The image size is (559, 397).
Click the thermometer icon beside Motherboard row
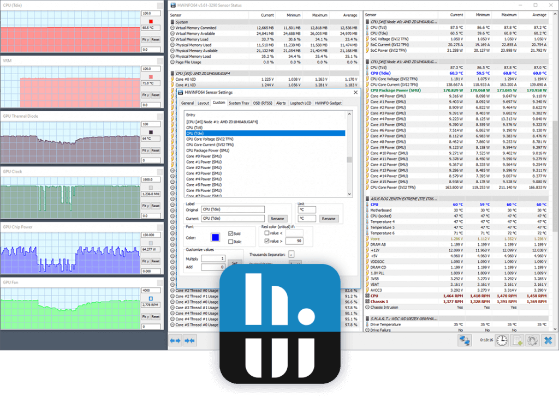point(367,210)
